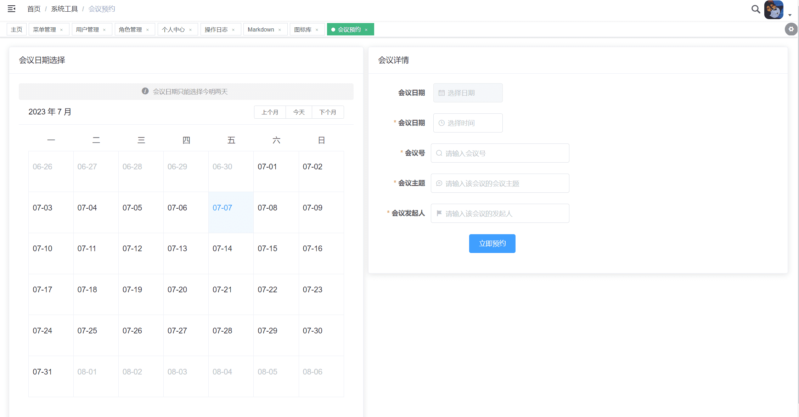Close the 会议预约 tab
799x417 pixels.
click(366, 30)
